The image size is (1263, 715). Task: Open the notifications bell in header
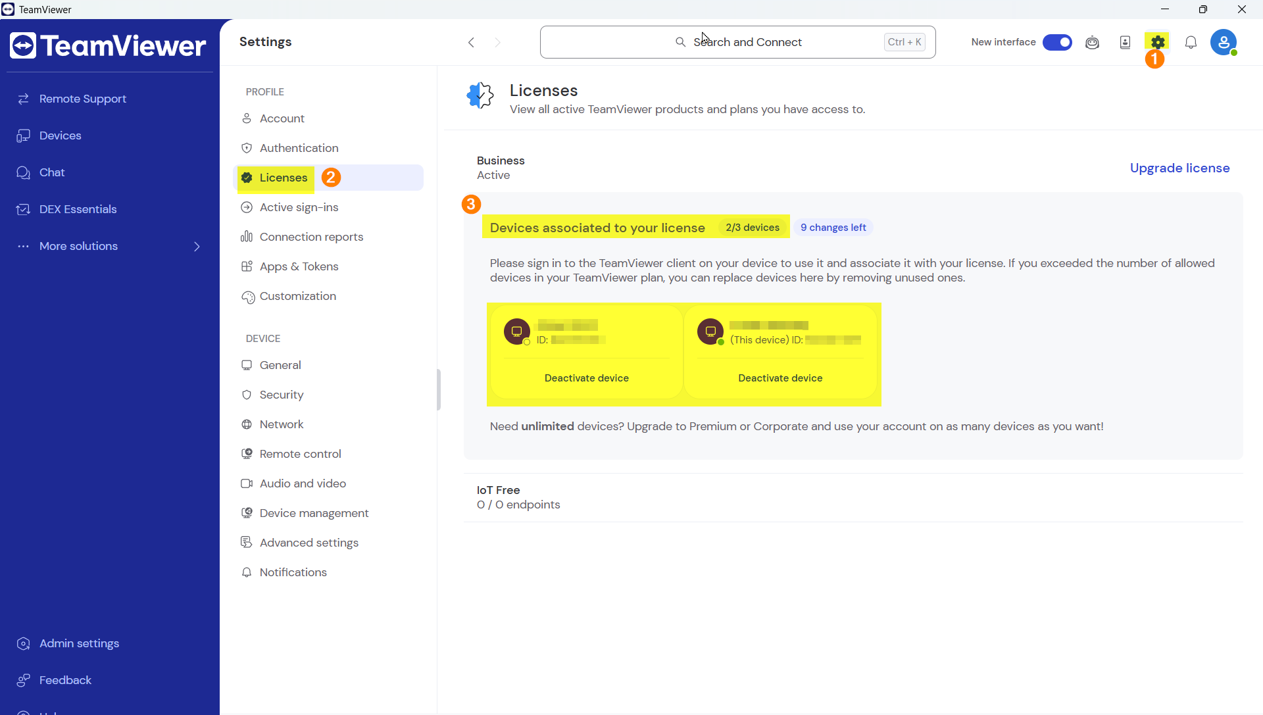point(1191,42)
